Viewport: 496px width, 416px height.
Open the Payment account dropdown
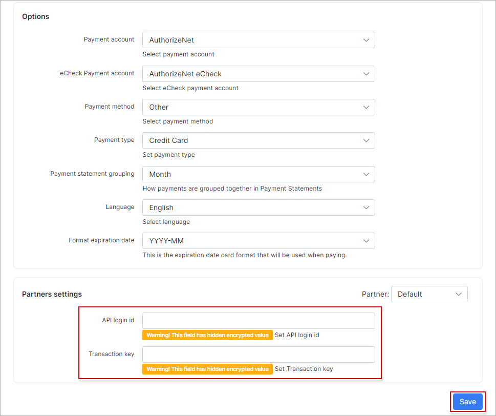[x=258, y=40]
